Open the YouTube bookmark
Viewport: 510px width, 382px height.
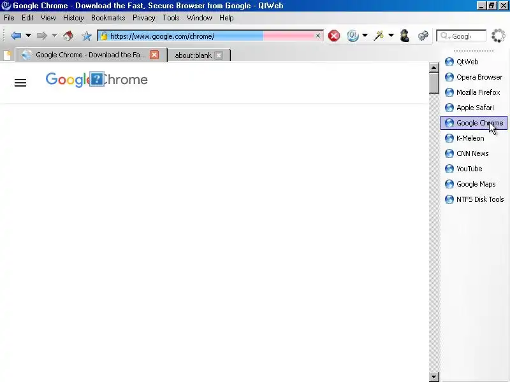(x=463, y=169)
